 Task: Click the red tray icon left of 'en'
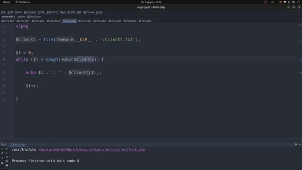(x=266, y=2)
